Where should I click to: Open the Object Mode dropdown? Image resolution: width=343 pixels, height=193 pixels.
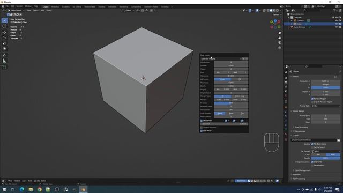16,10
